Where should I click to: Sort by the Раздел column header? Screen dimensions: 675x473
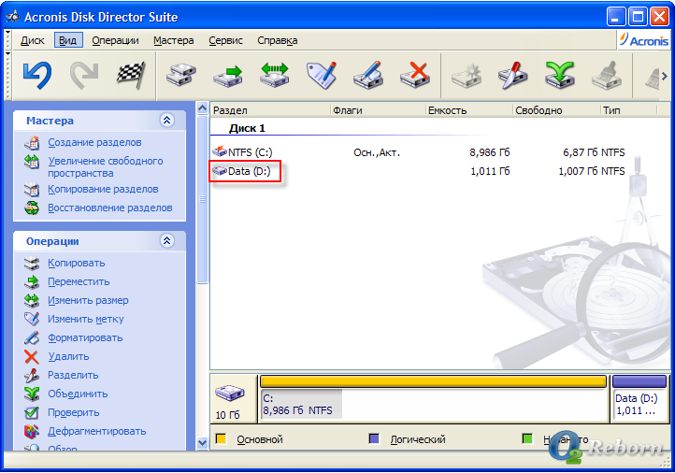(270, 110)
